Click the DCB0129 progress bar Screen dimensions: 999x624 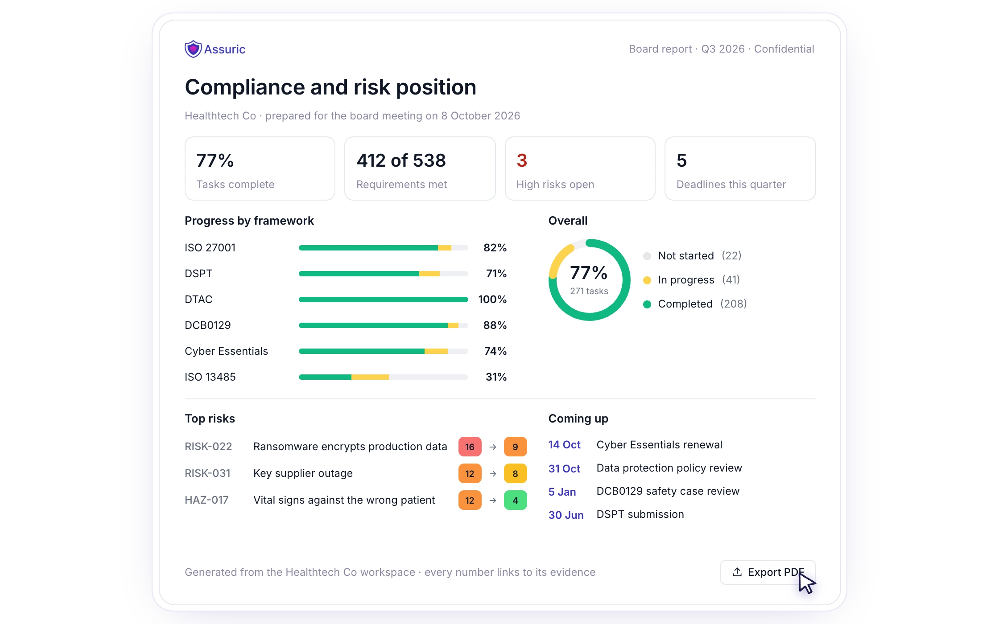(384, 325)
